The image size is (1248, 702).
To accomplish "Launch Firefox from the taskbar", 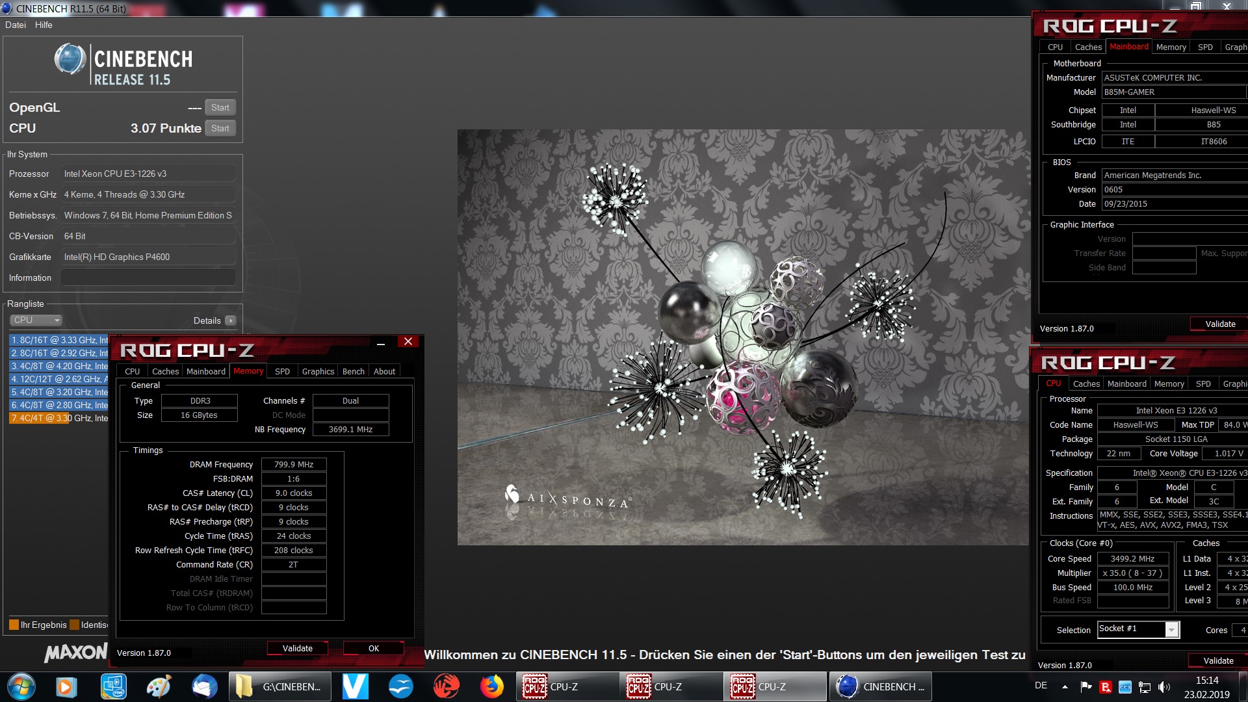I will tap(491, 686).
